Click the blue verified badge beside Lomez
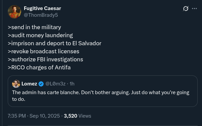This screenshot has width=202, height=126. click(x=41, y=84)
